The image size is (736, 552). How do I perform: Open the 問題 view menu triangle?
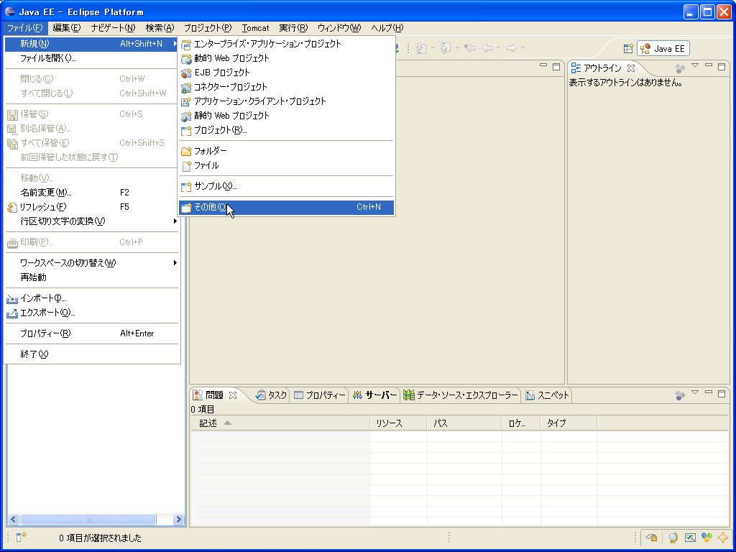click(x=695, y=392)
